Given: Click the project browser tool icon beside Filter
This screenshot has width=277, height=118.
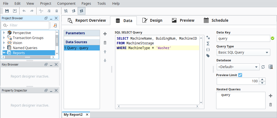Looking at the screenshot, I should tap(55, 25).
